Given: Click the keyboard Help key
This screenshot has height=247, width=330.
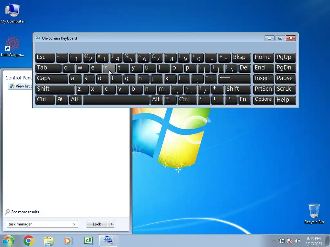Looking at the screenshot, I should [286, 100].
